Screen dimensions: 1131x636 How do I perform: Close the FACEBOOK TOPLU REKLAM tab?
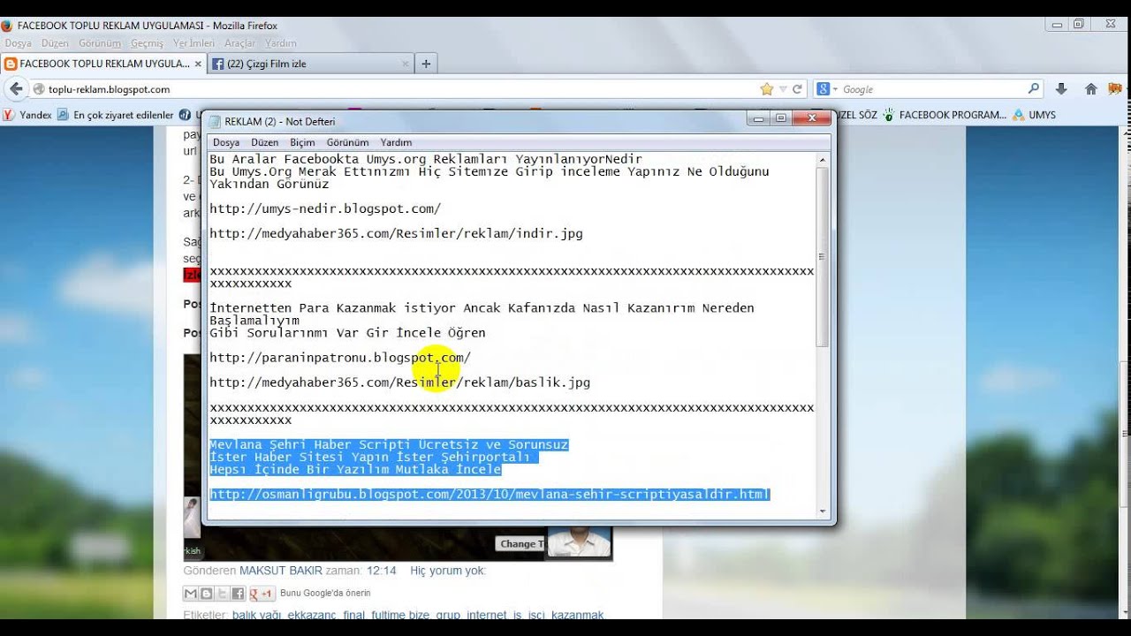coord(200,64)
